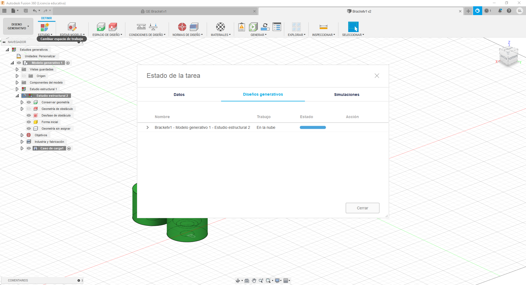This screenshot has width=526, height=285.
Task: Toggle visibility of Forma inicial
Action: [x=29, y=122]
